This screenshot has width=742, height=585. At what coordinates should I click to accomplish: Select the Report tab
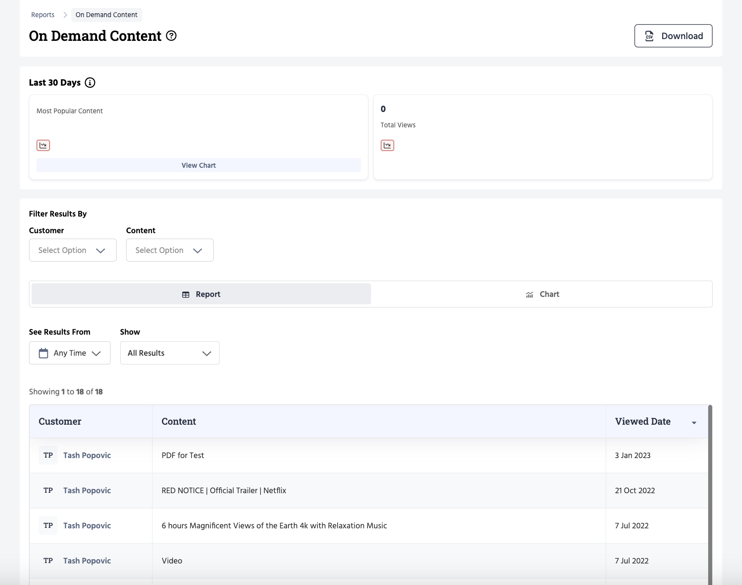pyautogui.click(x=201, y=294)
